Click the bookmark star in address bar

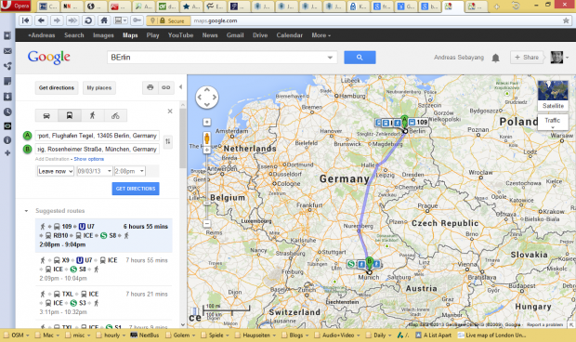point(566,20)
